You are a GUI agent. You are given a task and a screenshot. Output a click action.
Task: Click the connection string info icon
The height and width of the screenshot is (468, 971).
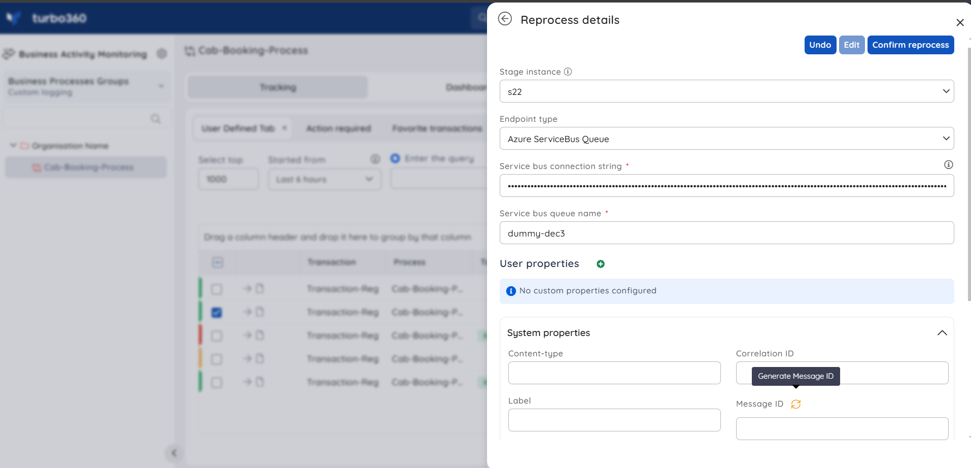click(949, 164)
